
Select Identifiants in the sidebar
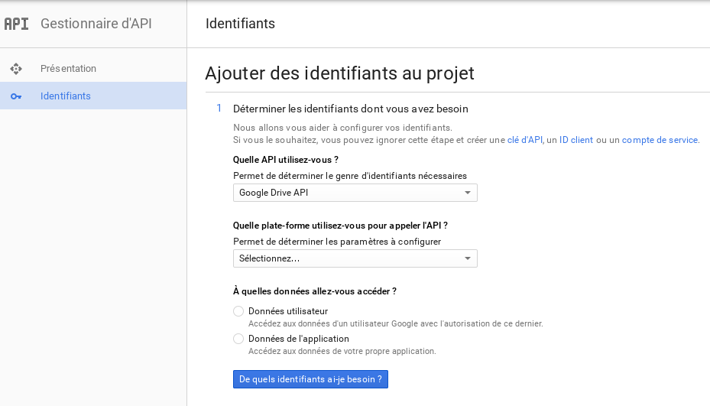(93, 96)
